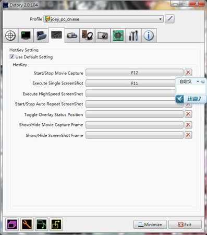
Task: Switch to the monitor overlay tab
Action: tap(26, 36)
